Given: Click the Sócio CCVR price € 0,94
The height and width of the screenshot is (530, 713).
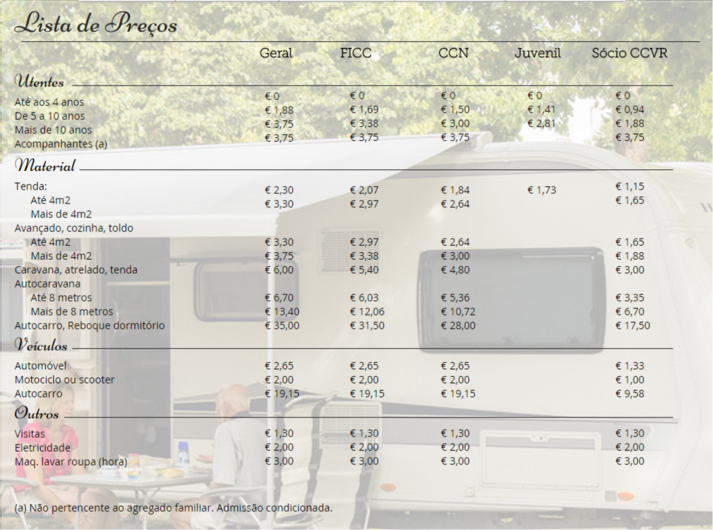Looking at the screenshot, I should (x=630, y=110).
